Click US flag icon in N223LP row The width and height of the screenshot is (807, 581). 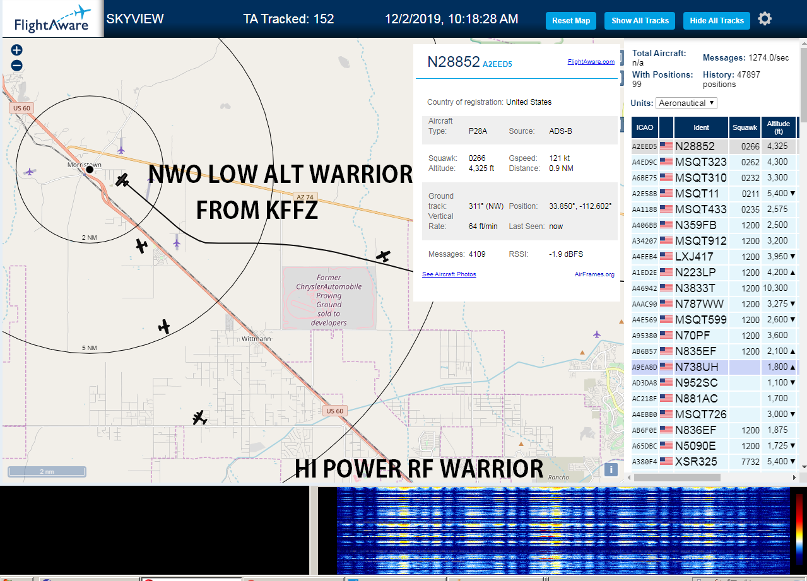(666, 273)
